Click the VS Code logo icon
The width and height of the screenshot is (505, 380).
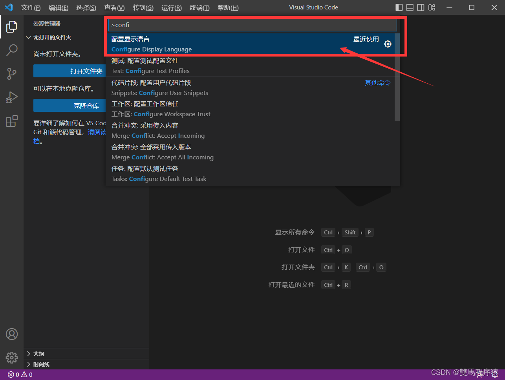(x=9, y=7)
